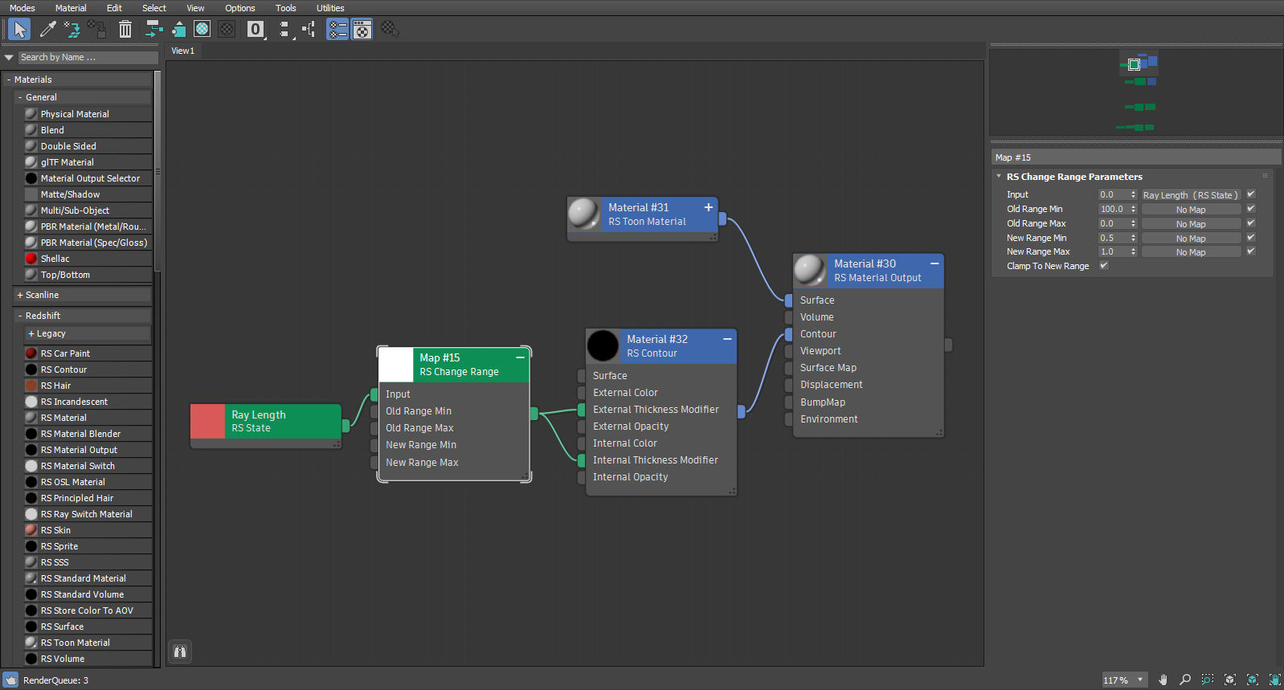Screen dimensions: 1284x690
Task: Toggle Show Shaded Material in Viewport
Action: 202,30
